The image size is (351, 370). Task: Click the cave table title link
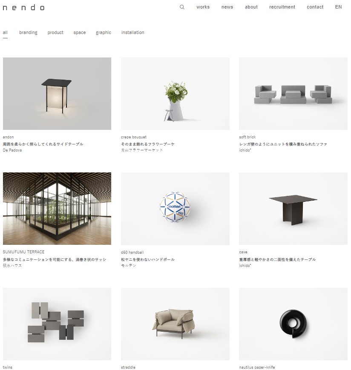click(x=243, y=252)
